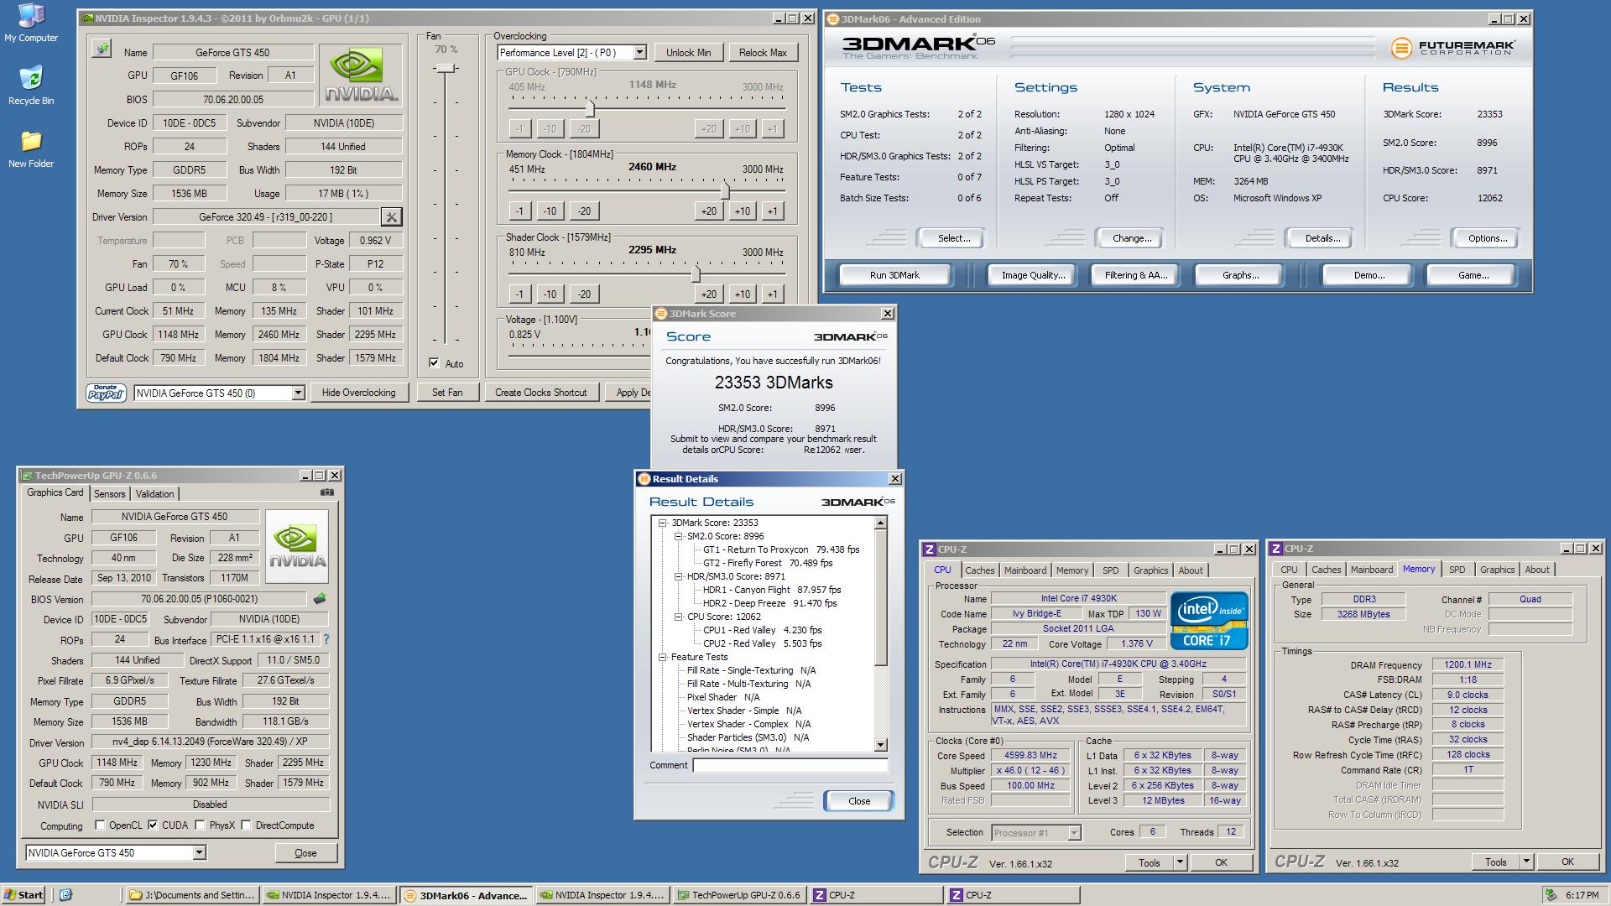
Task: Click Create Clocks Shortcut button
Action: click(x=541, y=393)
